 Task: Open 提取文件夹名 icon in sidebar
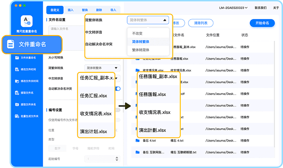pos(17,104)
